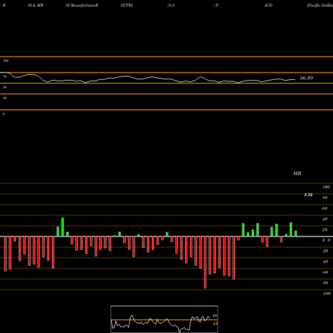The width and height of the screenshot is (333, 333).
Task: Click the 'SI MunafaSutraR' header text
Action: 82,5
